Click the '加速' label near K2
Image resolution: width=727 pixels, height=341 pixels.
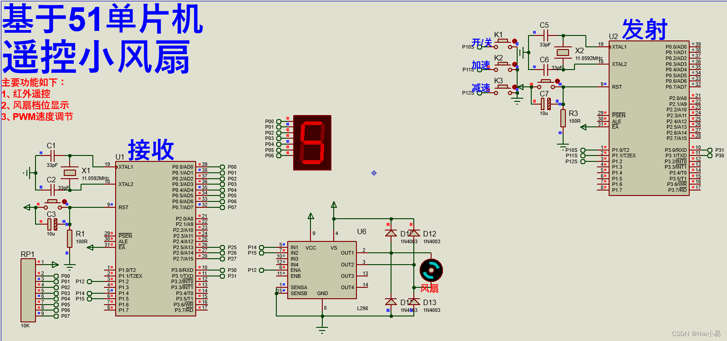coord(481,65)
